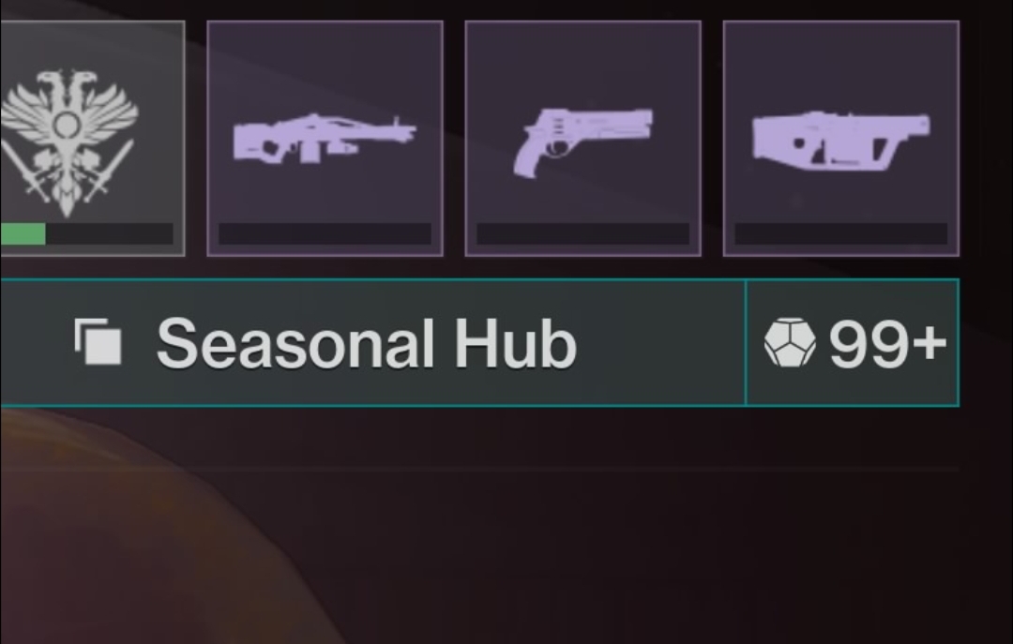This screenshot has height=644, width=1013.
Task: Choose the hand cannon revolver silhouette
Action: click(583, 142)
